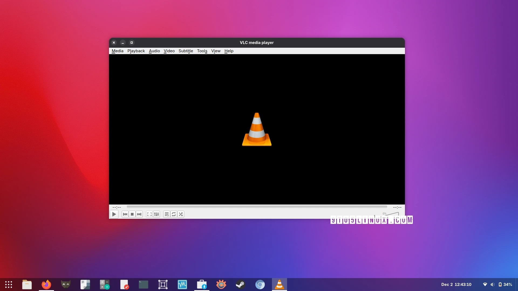Open the Help menu
This screenshot has height=291, width=518.
[229, 51]
